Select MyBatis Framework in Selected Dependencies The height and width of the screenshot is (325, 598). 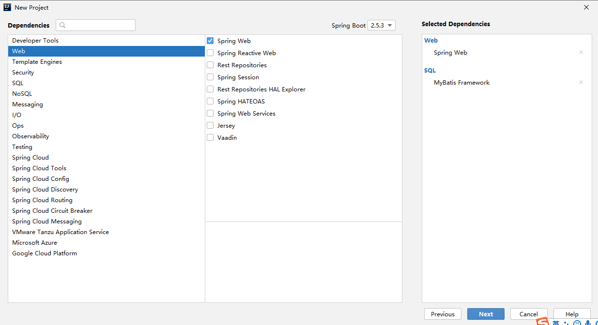(461, 82)
